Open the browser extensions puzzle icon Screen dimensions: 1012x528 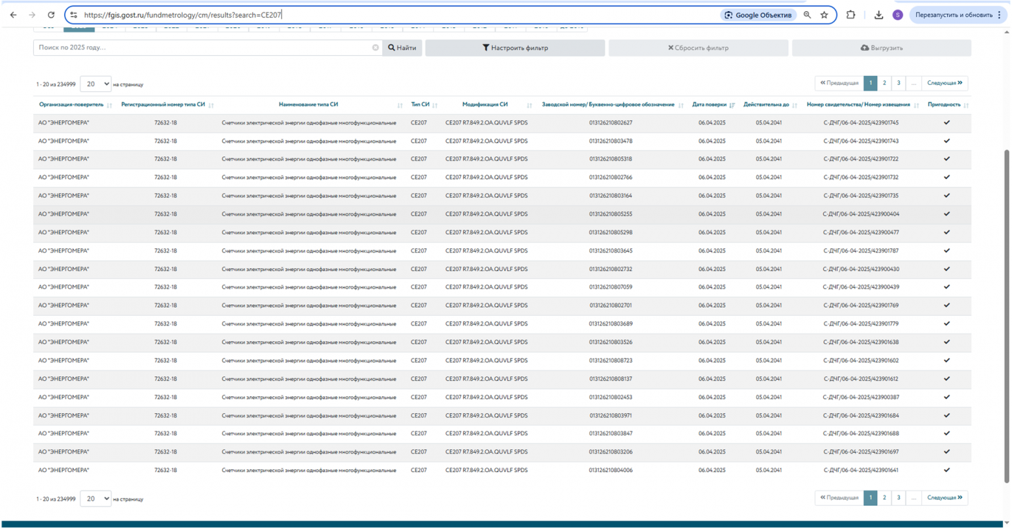click(x=850, y=15)
